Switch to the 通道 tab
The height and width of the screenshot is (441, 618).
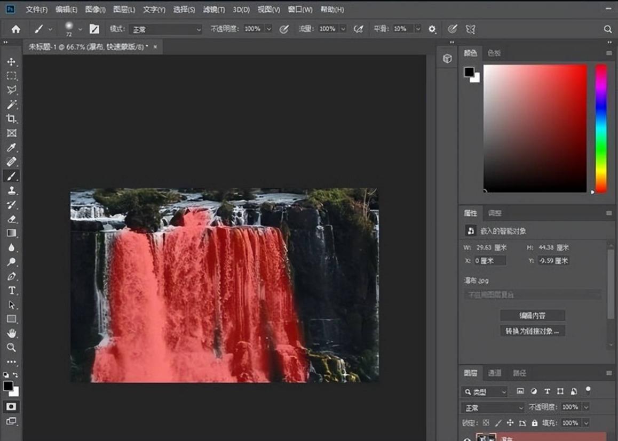coord(495,373)
